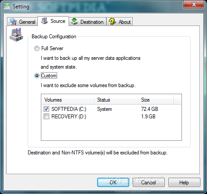Close the Setting dialog window

coord(193,4)
